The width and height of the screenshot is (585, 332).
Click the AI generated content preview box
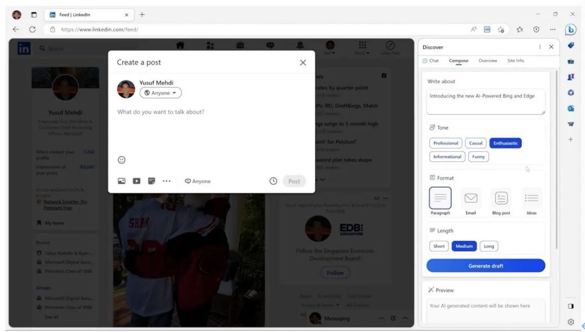[x=486, y=311]
